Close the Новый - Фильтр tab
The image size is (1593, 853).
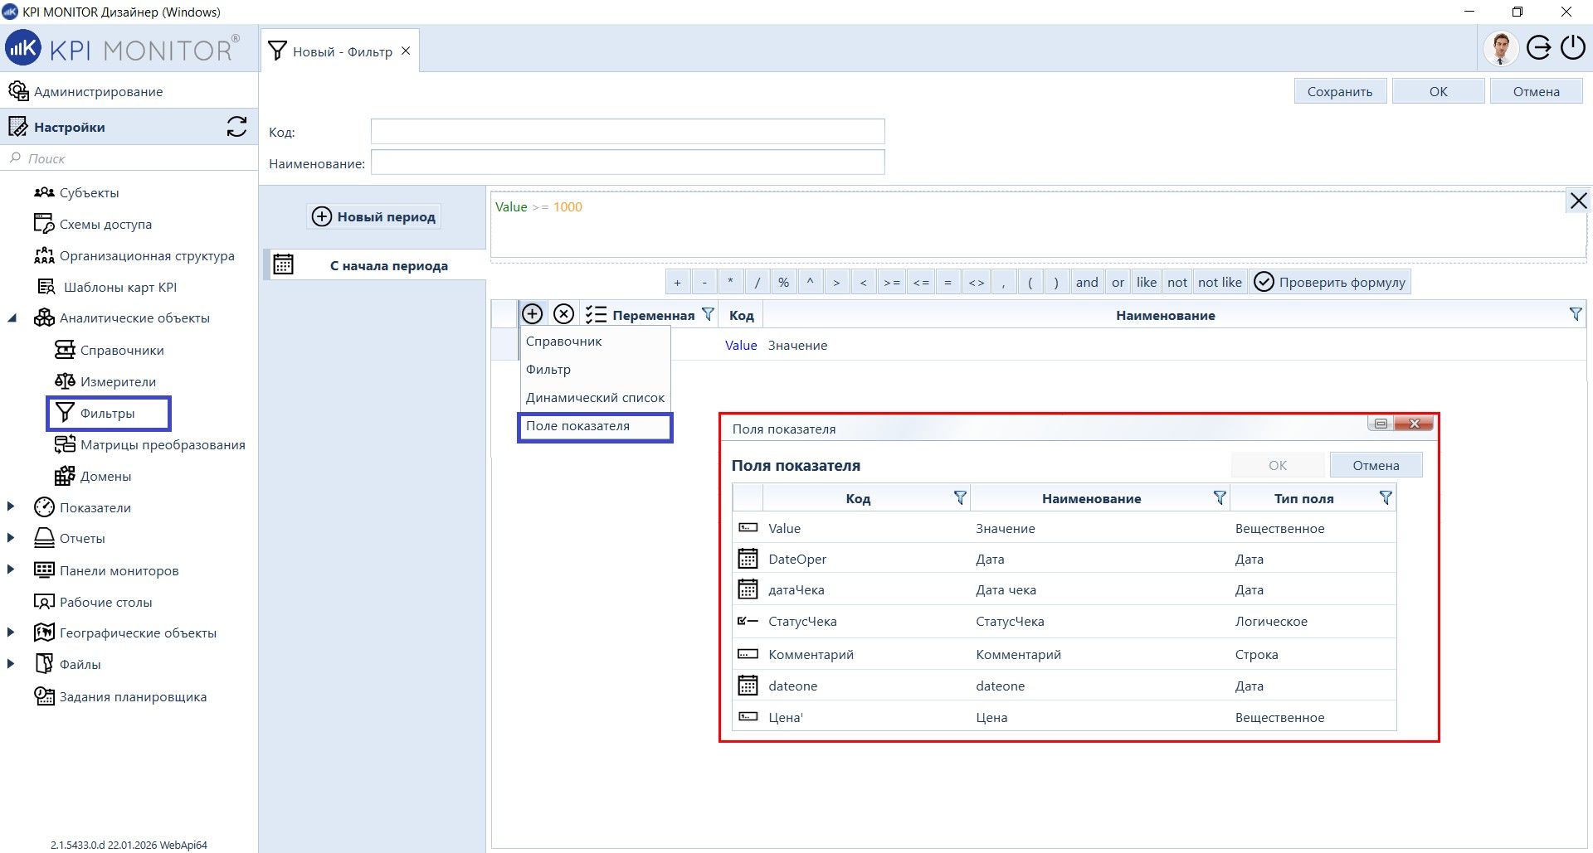pos(406,51)
